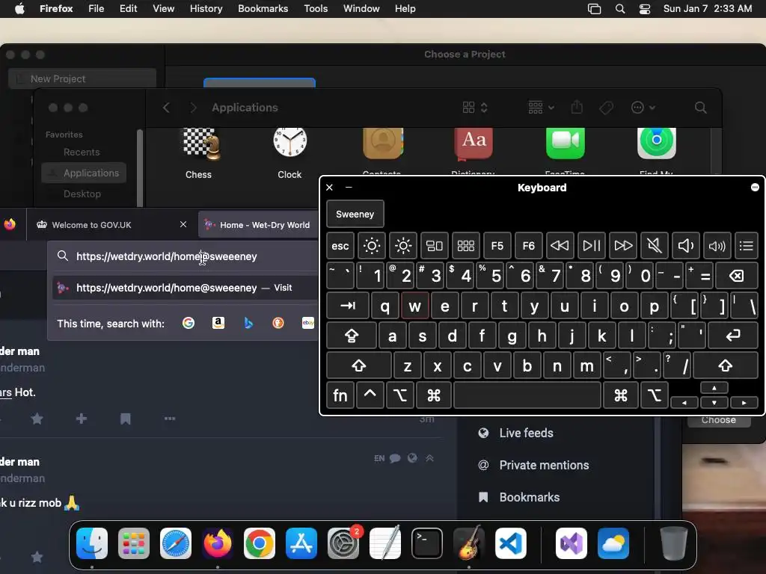
Task: Switch to the Home - Wet-Dry World tab
Action: coord(258,224)
